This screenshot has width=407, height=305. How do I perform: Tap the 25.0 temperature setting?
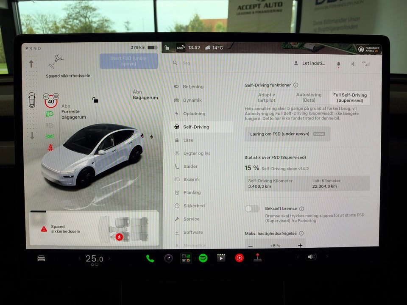pyautogui.click(x=94, y=259)
